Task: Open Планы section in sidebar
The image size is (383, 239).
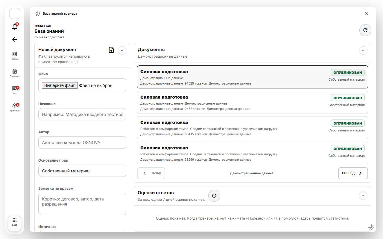Action: [15, 56]
